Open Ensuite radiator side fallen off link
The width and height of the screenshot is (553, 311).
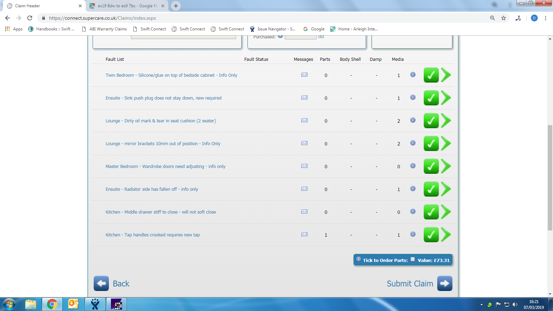point(152,189)
